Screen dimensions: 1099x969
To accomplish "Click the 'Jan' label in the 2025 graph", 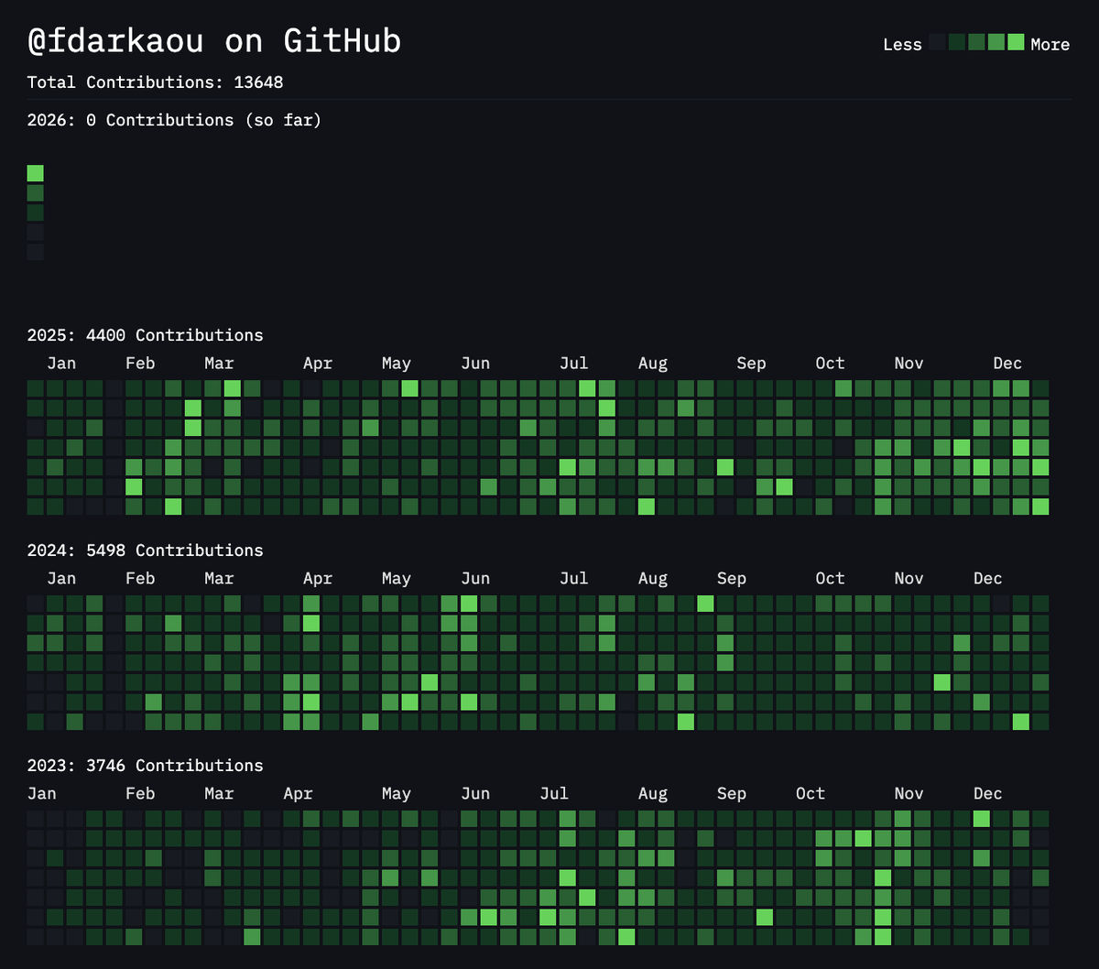I will coord(61,364).
